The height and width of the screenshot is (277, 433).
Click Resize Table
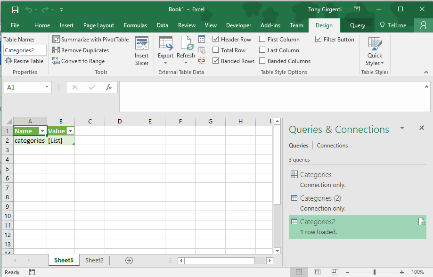[25, 61]
